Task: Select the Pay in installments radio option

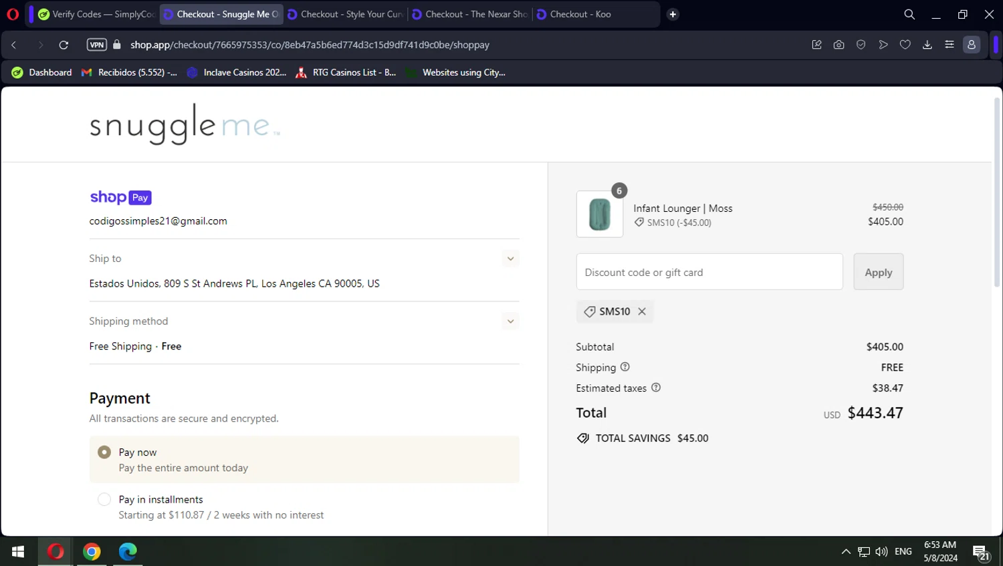Action: [x=104, y=499]
